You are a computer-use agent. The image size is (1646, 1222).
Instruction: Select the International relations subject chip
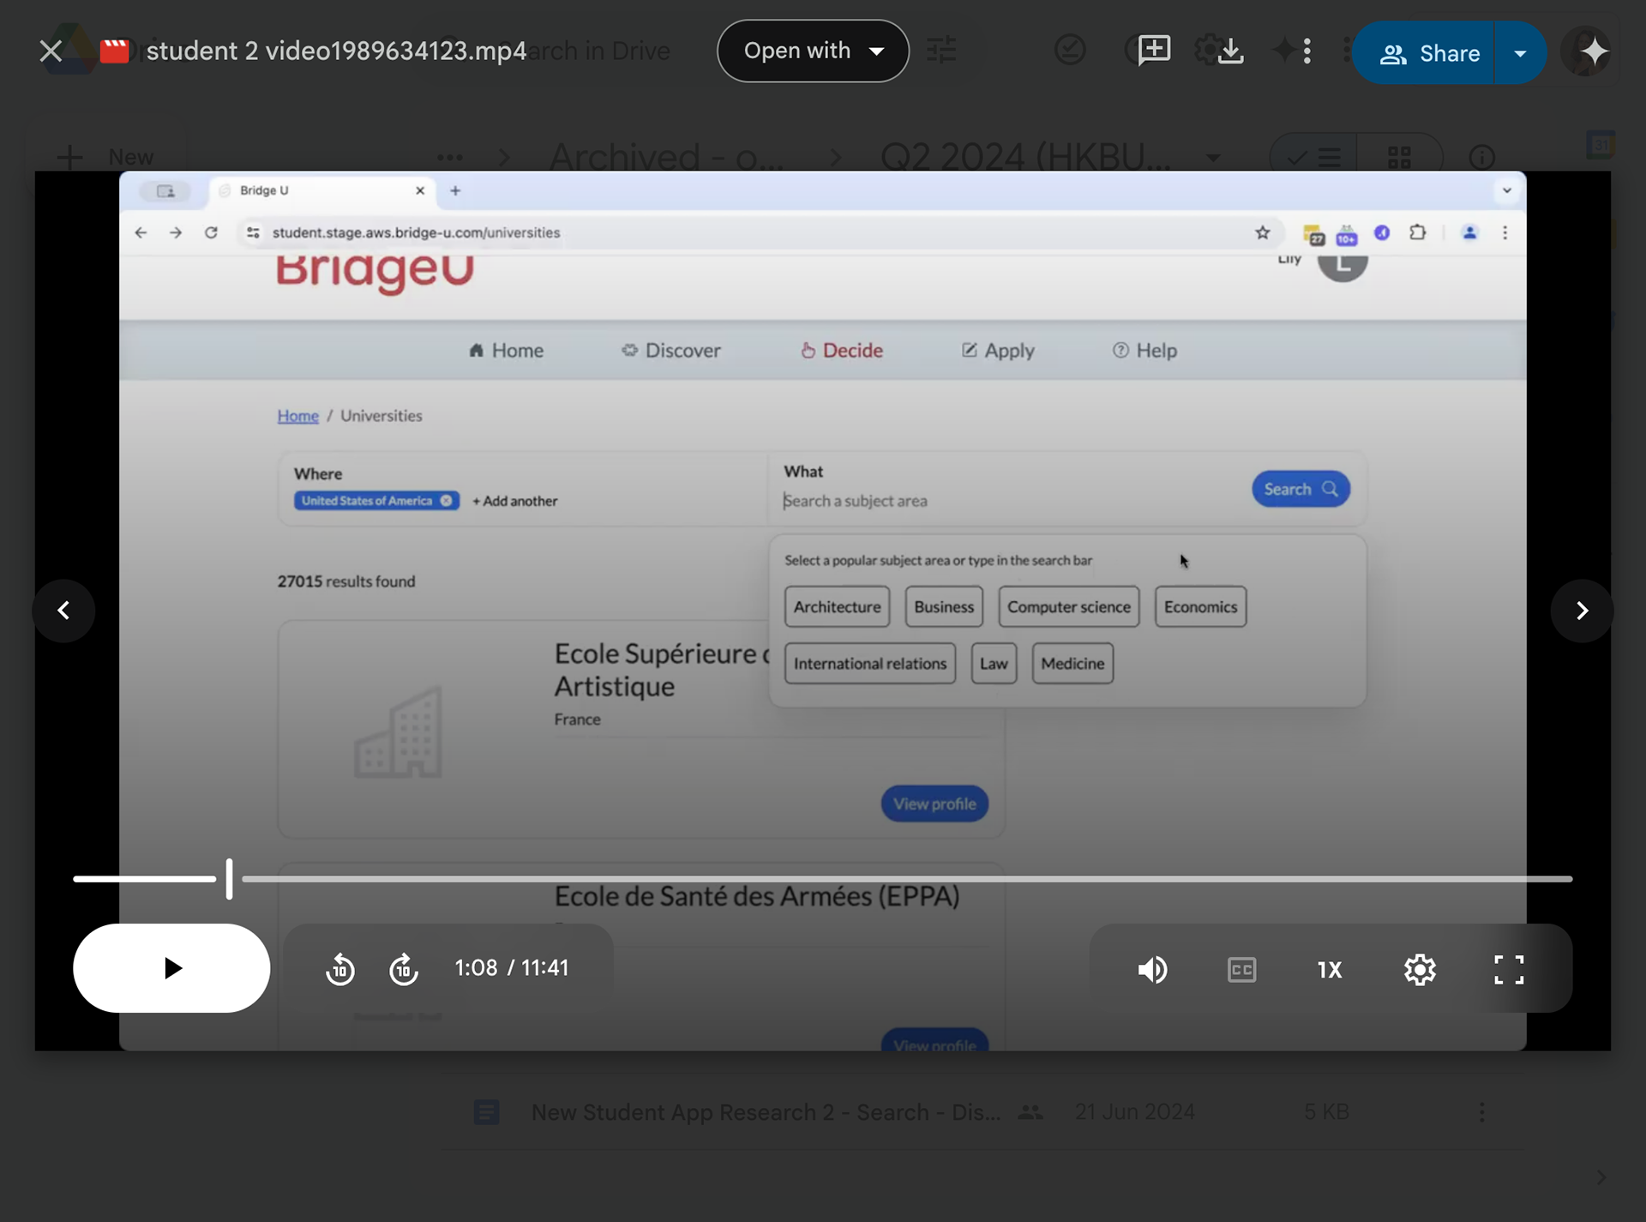[869, 664]
